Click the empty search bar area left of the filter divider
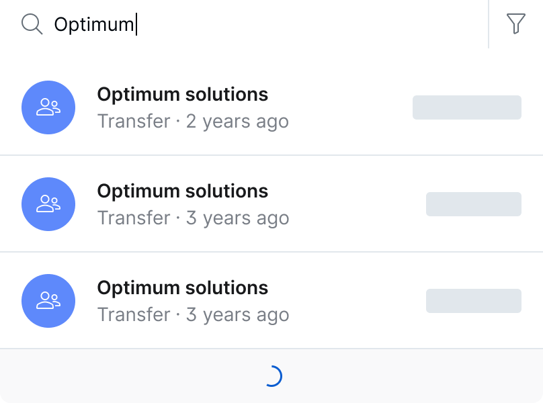This screenshot has width=543, height=403. [x=312, y=24]
